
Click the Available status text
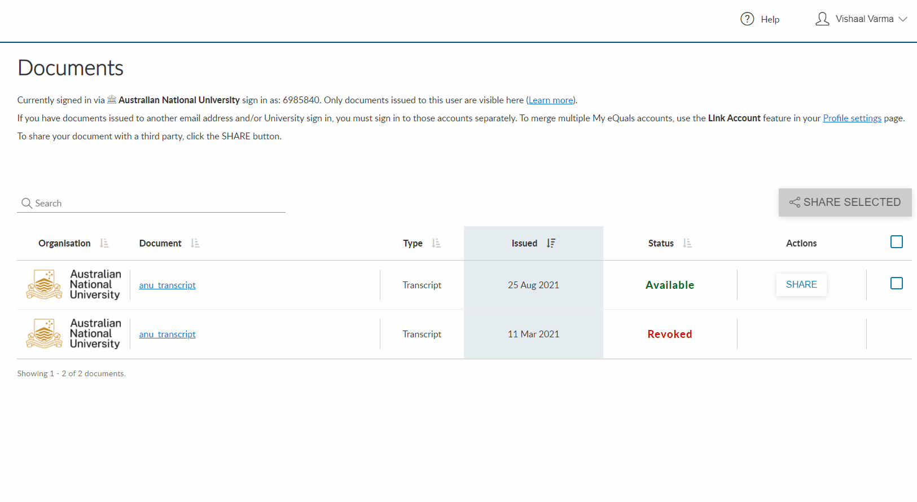pos(670,285)
